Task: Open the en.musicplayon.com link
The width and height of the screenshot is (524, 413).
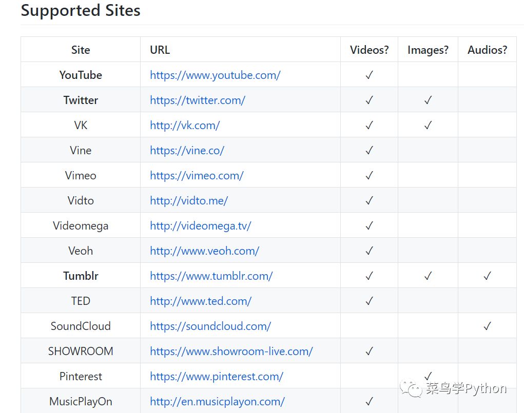Action: tap(217, 401)
